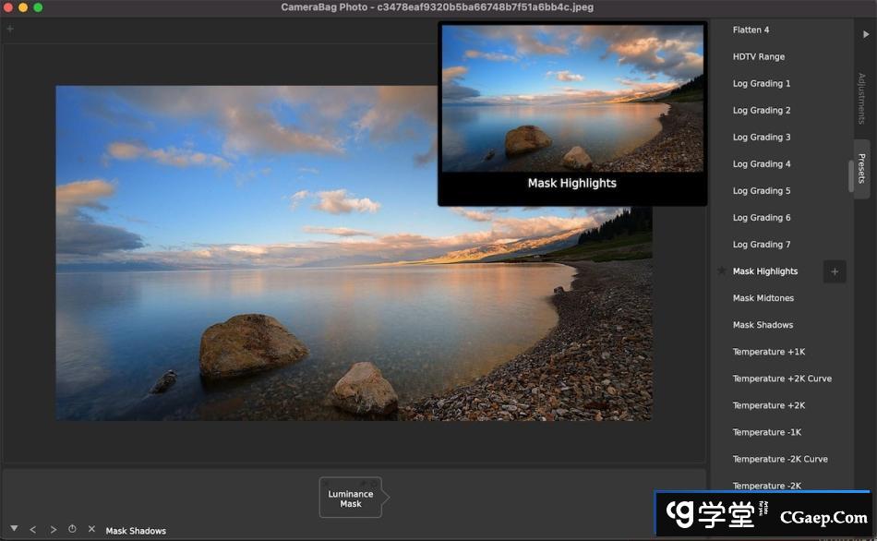Select the HDTV Range preset
Screen dimensions: 877x541
759,56
